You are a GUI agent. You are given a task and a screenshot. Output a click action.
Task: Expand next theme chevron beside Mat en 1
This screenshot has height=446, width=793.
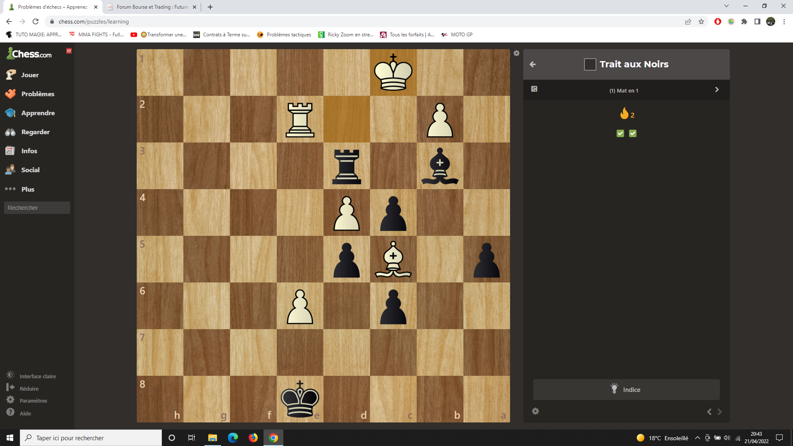point(717,90)
